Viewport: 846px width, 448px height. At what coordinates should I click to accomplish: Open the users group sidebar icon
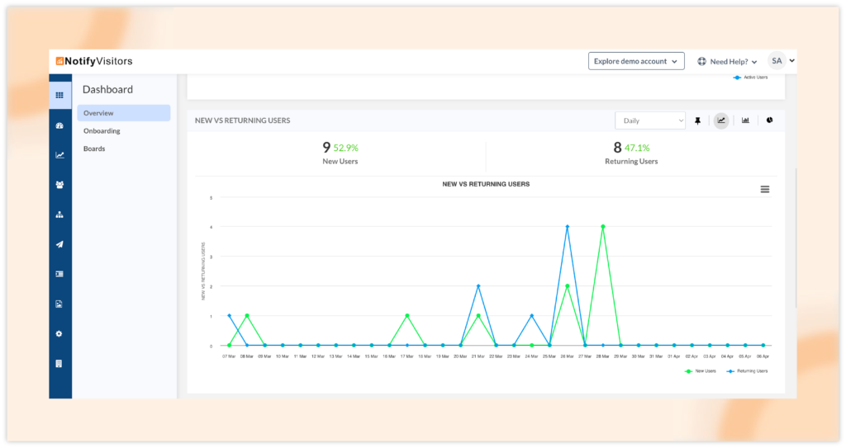tap(59, 185)
